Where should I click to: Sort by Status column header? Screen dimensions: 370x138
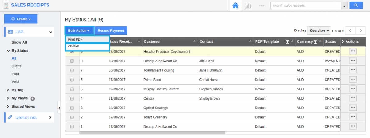(331, 41)
